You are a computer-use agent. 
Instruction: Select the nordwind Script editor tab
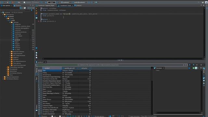(x=65, y=6)
